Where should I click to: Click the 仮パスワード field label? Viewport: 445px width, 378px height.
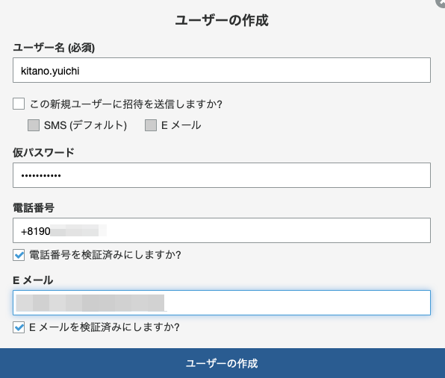[43, 152]
